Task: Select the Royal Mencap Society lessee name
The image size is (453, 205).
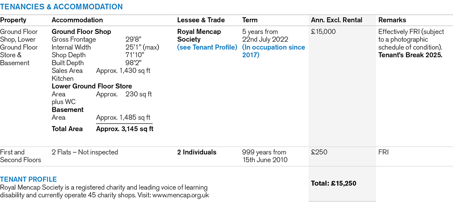Action: pyautogui.click(x=199, y=35)
